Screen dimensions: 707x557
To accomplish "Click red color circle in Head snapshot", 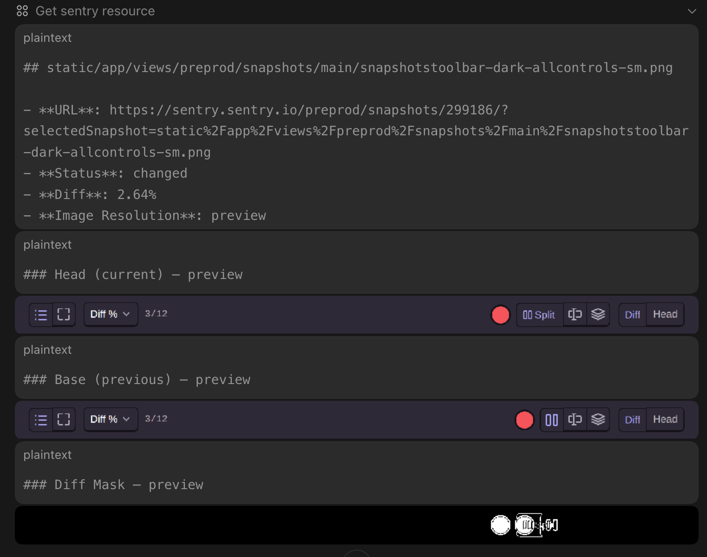I will point(500,315).
